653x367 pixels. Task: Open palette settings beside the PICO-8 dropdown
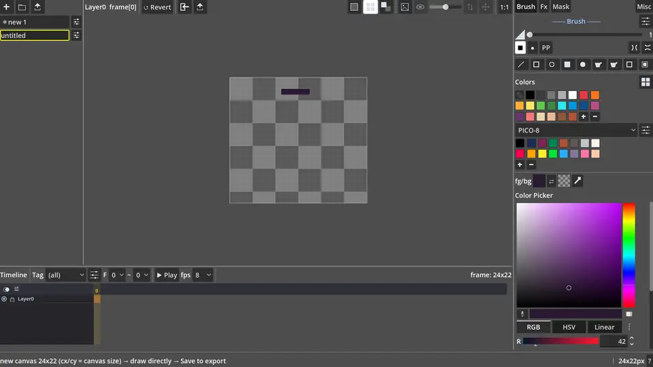click(x=646, y=130)
